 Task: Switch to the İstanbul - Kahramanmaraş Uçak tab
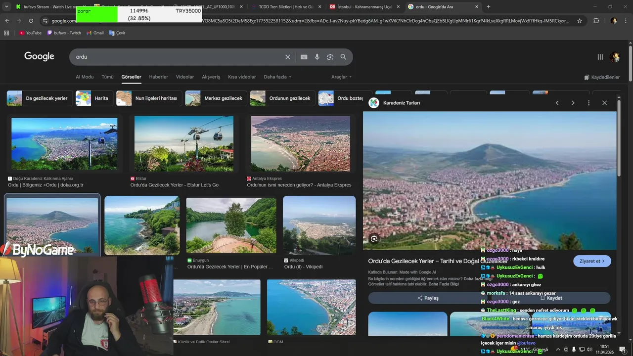363,6
